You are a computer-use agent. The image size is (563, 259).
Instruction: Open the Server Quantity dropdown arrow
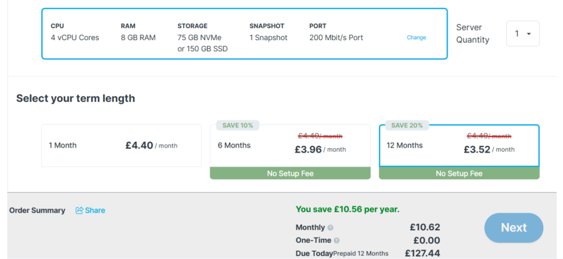[528, 34]
